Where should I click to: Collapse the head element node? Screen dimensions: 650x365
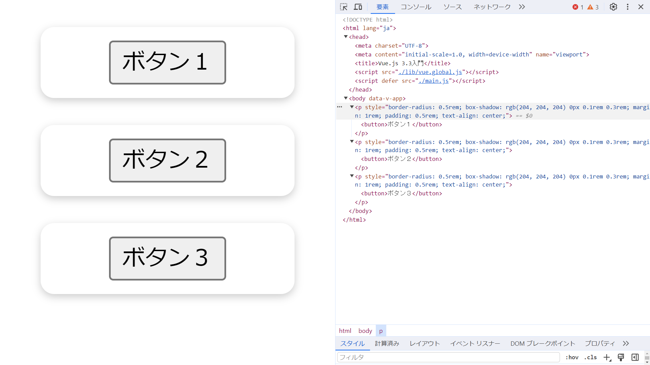pyautogui.click(x=346, y=37)
